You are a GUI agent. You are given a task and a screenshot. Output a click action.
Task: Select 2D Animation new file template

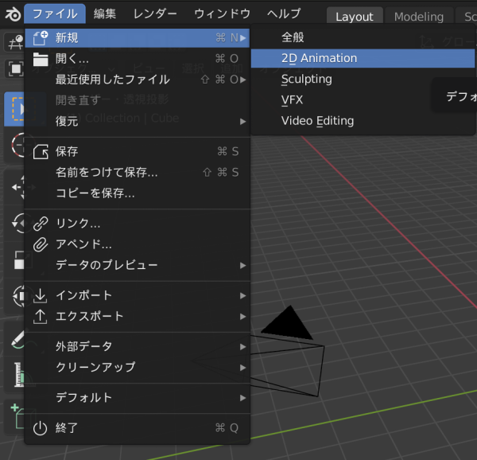pyautogui.click(x=319, y=58)
